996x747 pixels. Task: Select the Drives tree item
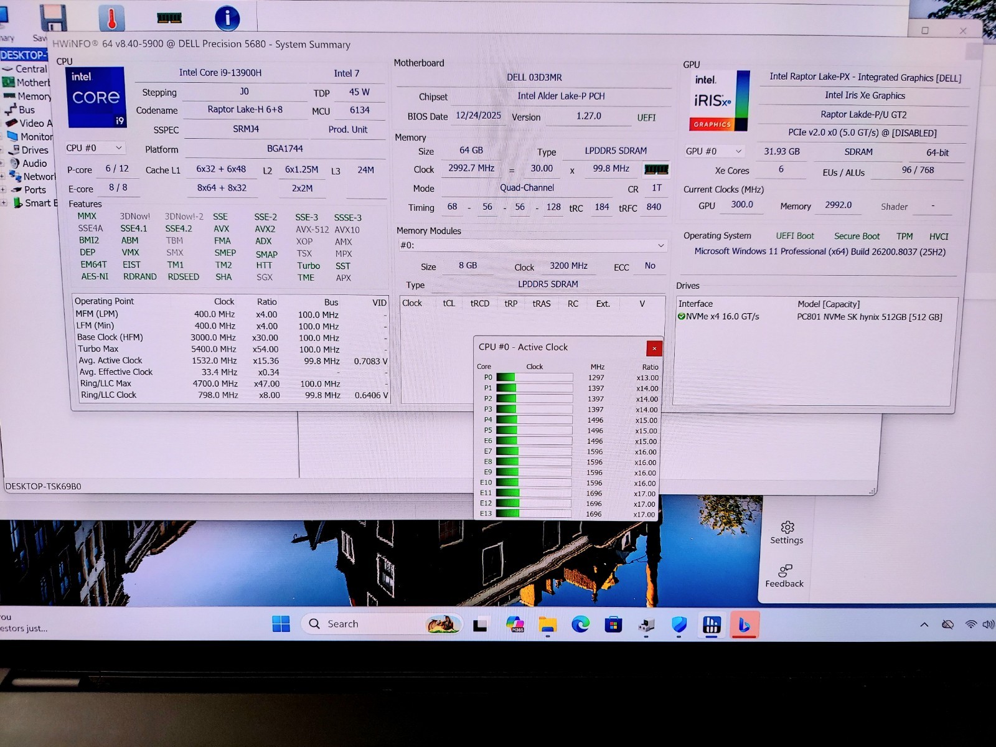pos(35,150)
